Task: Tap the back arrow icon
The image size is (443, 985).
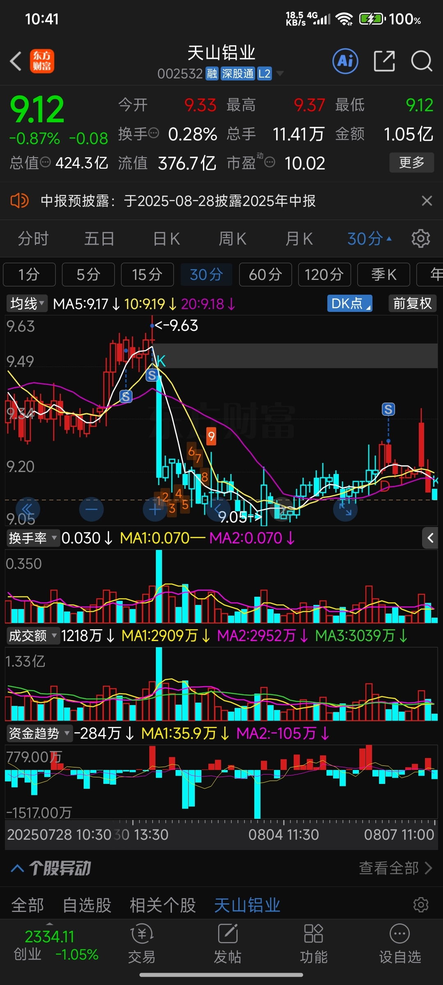Action: (x=16, y=62)
